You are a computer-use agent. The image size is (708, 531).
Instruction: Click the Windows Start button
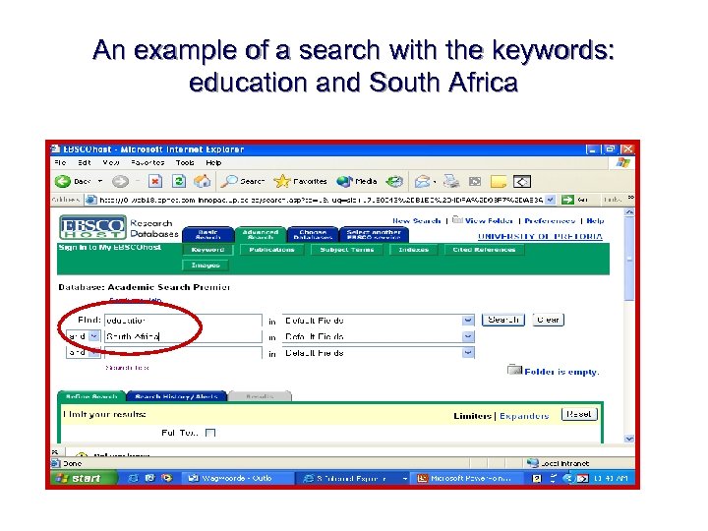click(84, 478)
